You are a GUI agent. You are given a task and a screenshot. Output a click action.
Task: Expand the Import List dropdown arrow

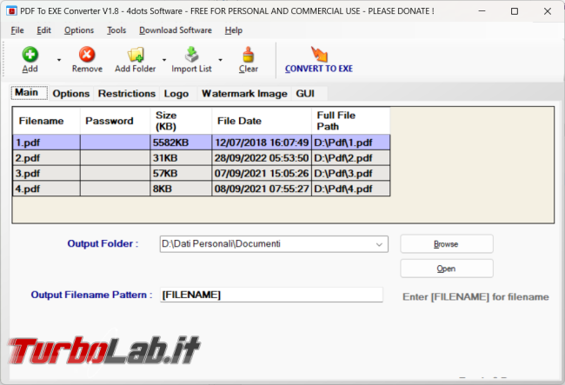220,60
